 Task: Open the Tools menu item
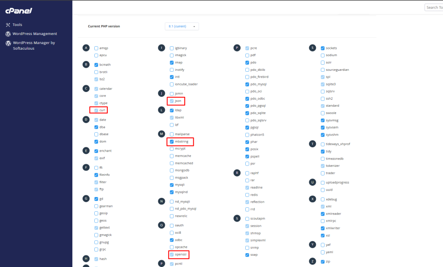[x=17, y=25]
